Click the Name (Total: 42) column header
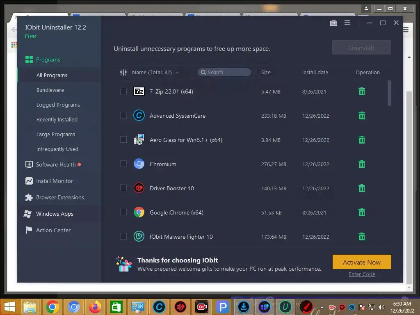This screenshot has width=420, height=315. click(152, 72)
